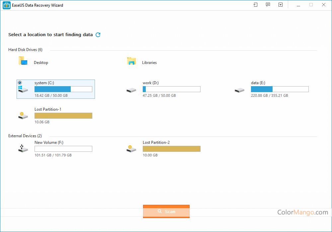Screen dimensions: 332x232
Task: Click the "work (D:)" drive name
Action: coord(150,83)
